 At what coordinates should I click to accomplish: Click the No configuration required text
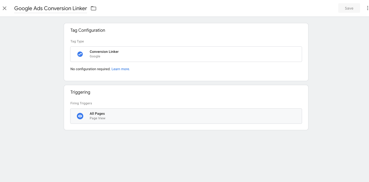click(x=91, y=69)
